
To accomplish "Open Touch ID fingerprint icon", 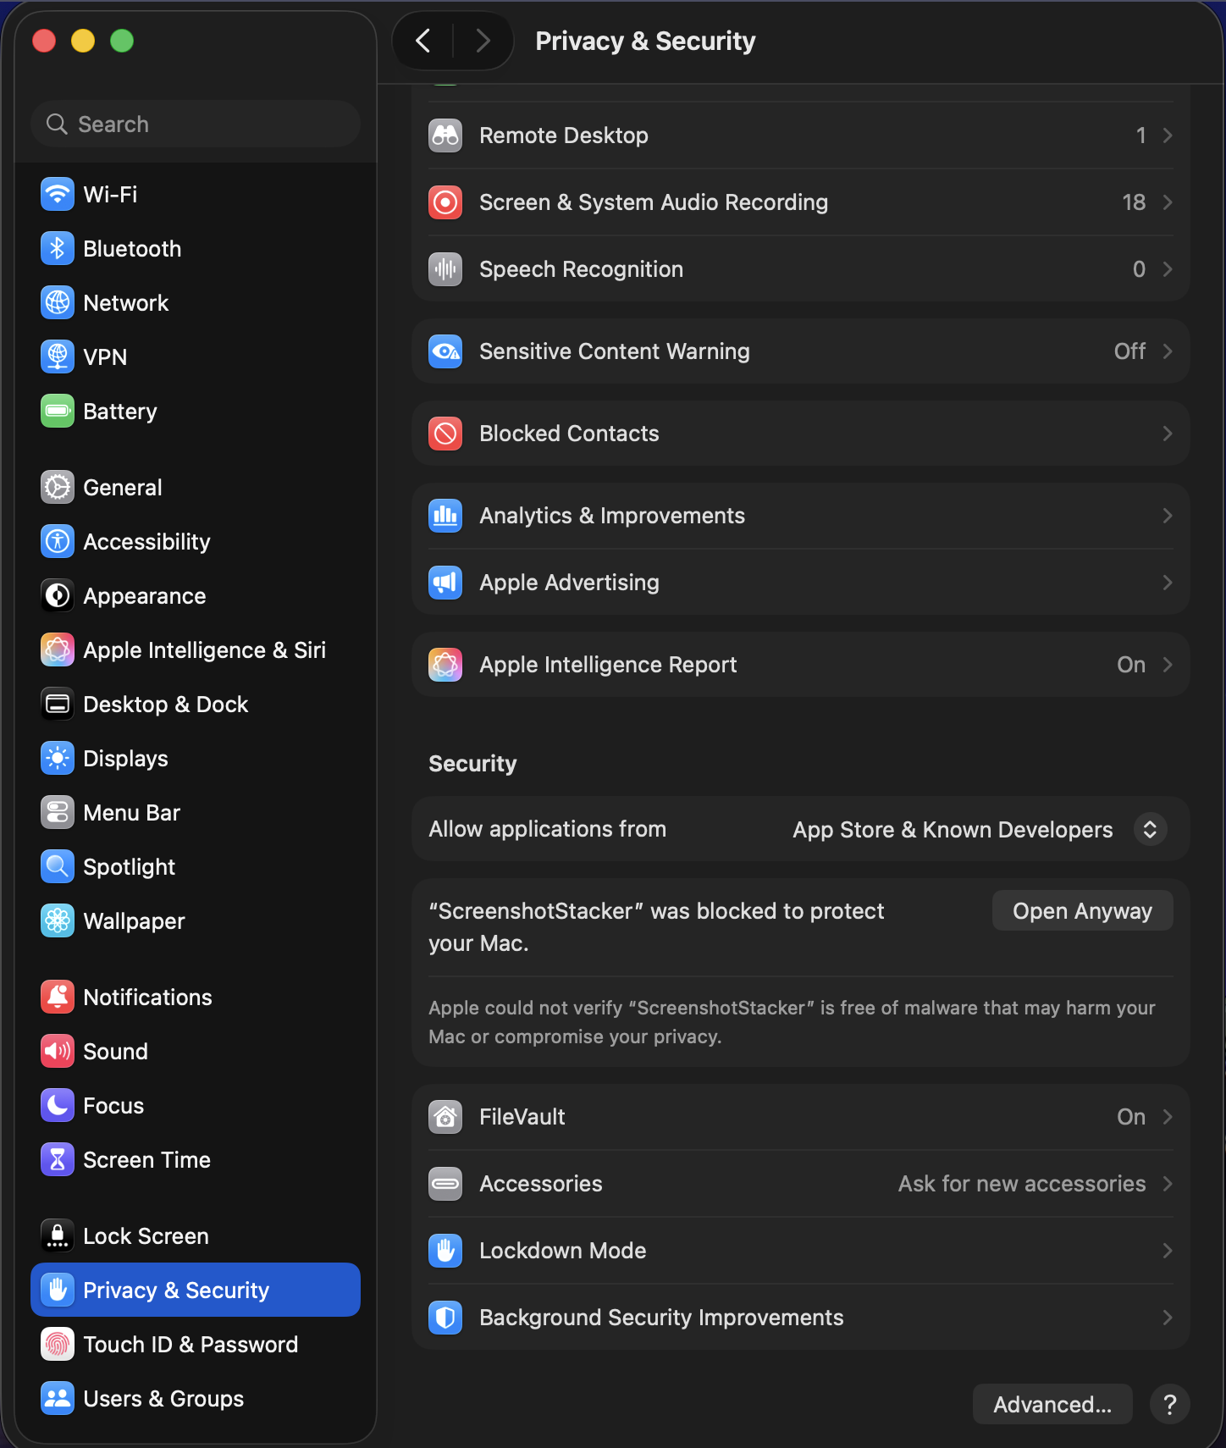I will pos(58,1345).
